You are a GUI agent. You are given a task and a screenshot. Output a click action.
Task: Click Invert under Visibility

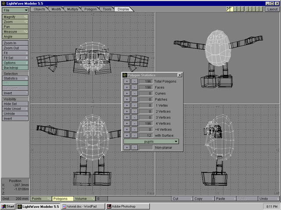15,119
